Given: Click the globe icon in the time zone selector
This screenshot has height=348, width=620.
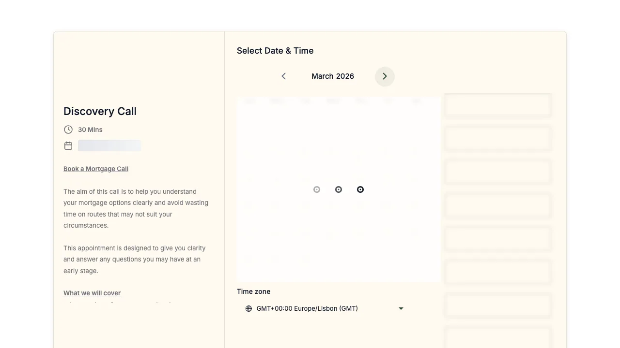Looking at the screenshot, I should [248, 308].
